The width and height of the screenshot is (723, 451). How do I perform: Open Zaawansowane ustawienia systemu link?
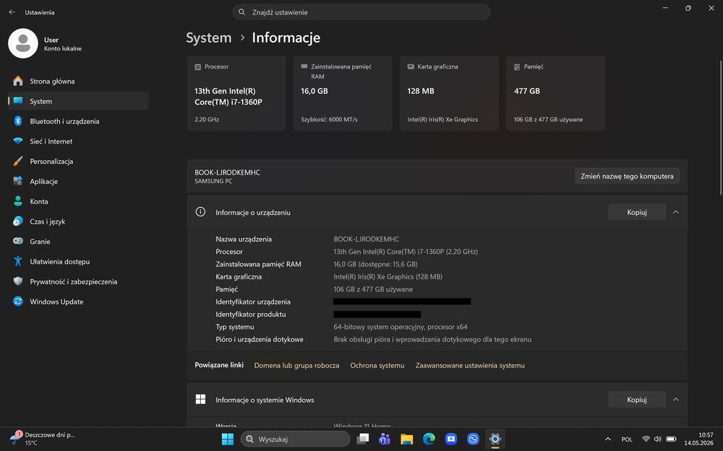click(470, 365)
